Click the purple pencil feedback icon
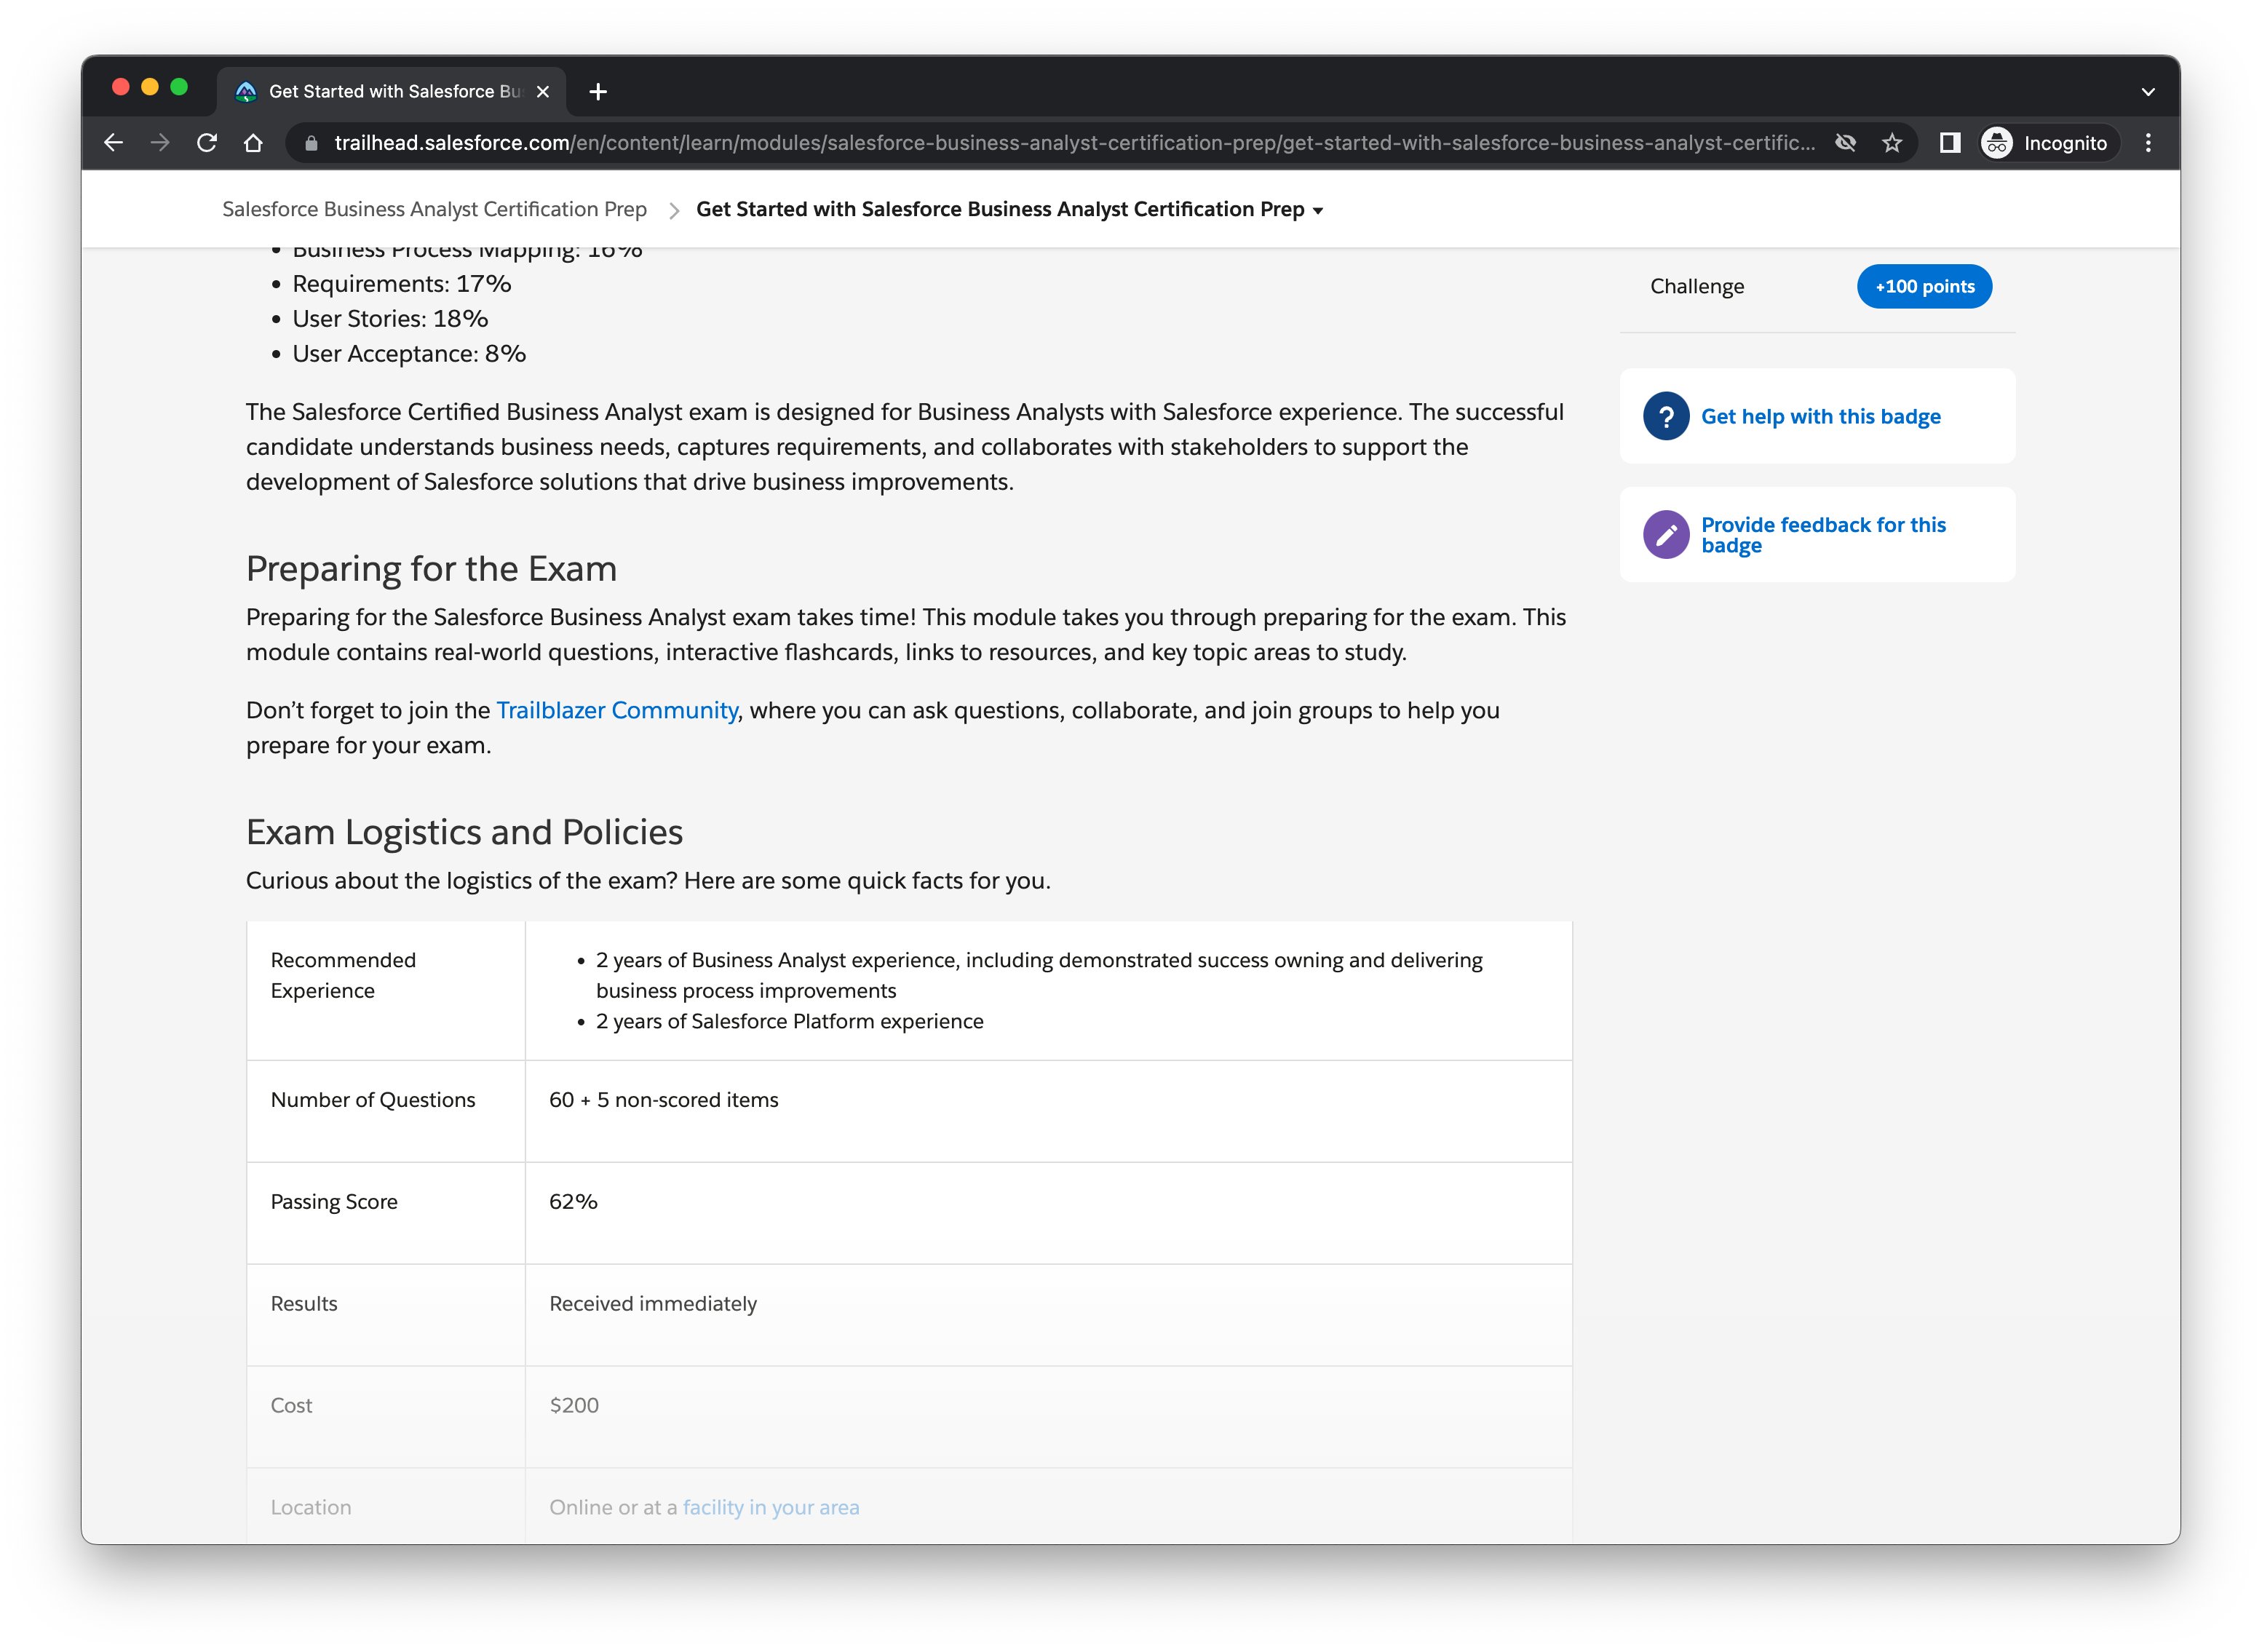The height and width of the screenshot is (1652, 2262). coord(1665,535)
